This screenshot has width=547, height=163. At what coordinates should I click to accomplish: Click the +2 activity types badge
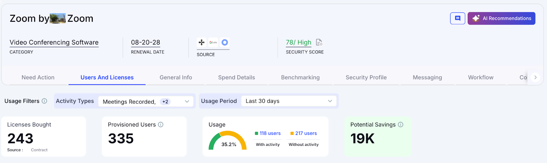coord(165,101)
